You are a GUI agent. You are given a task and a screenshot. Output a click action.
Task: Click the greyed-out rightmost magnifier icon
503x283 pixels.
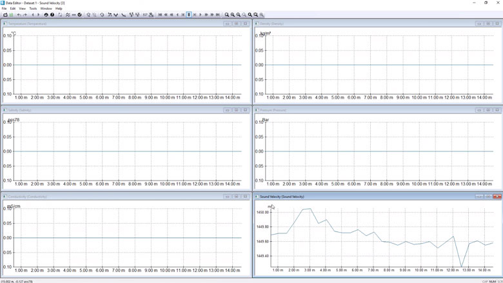coord(261,15)
